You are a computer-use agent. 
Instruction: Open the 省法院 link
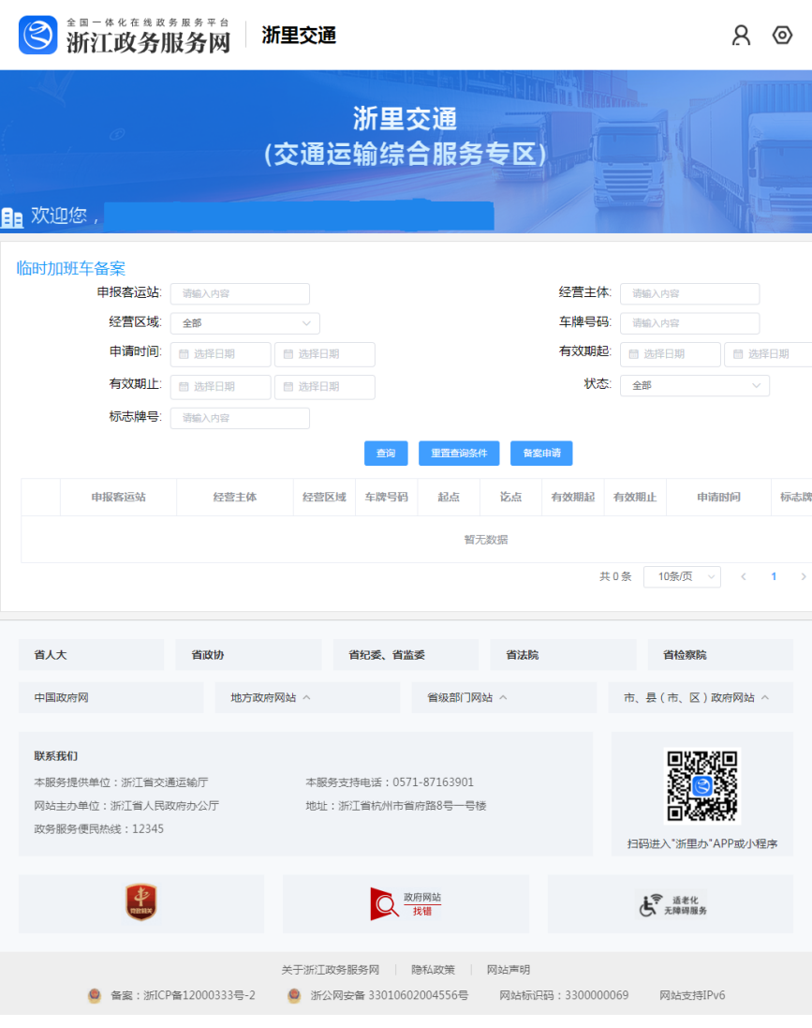tap(563, 654)
